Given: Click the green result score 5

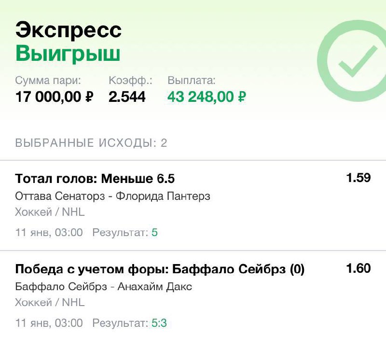Looking at the screenshot, I should (154, 233).
